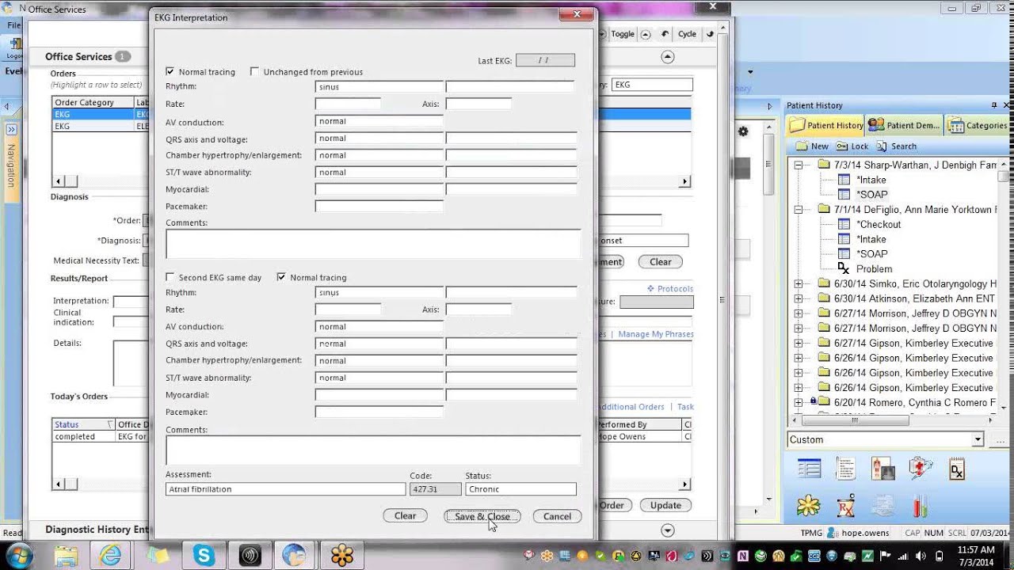Screen dimensions: 1014x570
Task: Click the yellow flower icon in history panel
Action: click(x=809, y=506)
